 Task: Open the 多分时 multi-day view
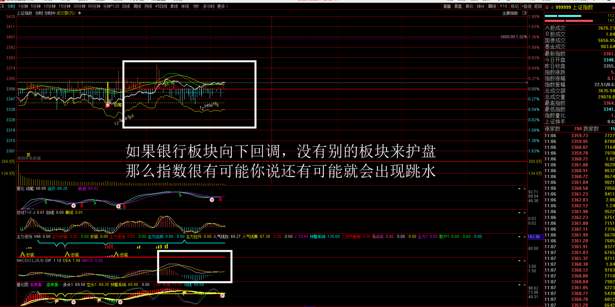tap(208, 6)
